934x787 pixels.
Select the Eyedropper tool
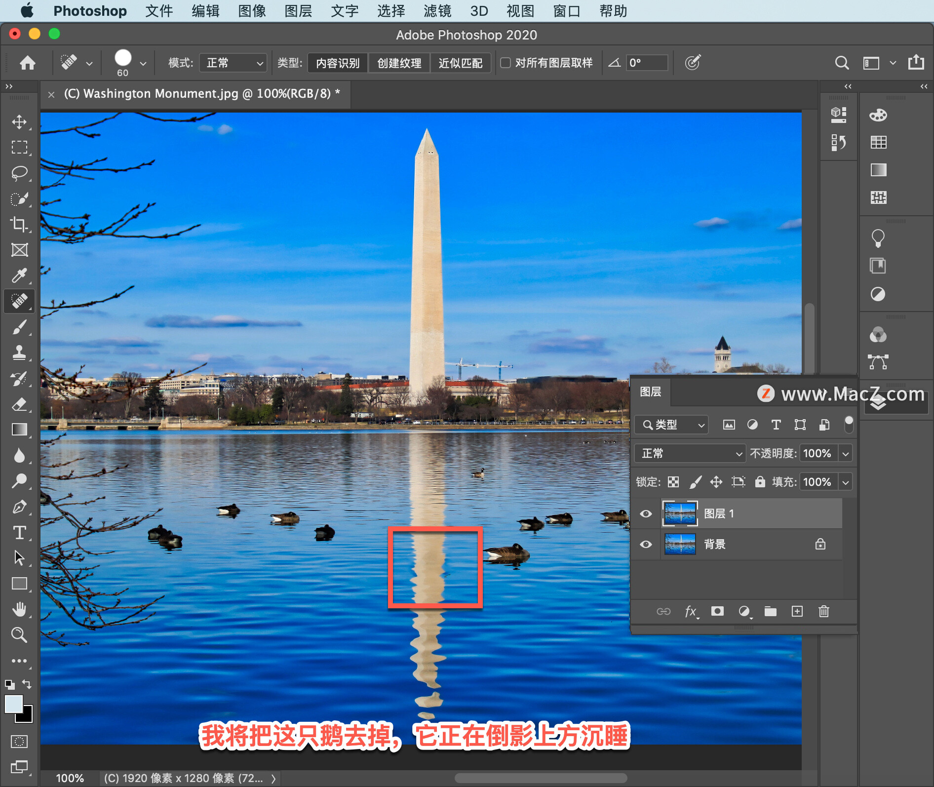(19, 275)
